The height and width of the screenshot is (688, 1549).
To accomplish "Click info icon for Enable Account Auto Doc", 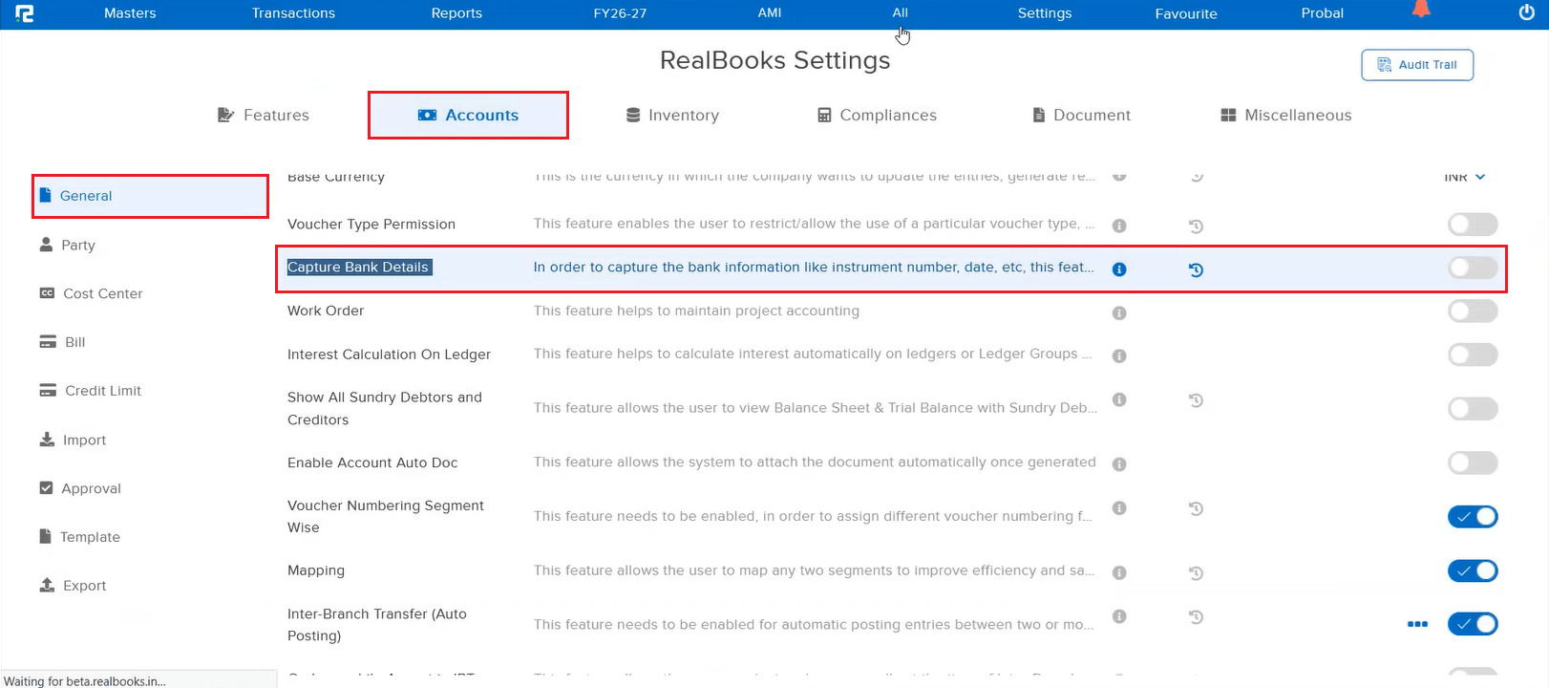I will (1119, 464).
